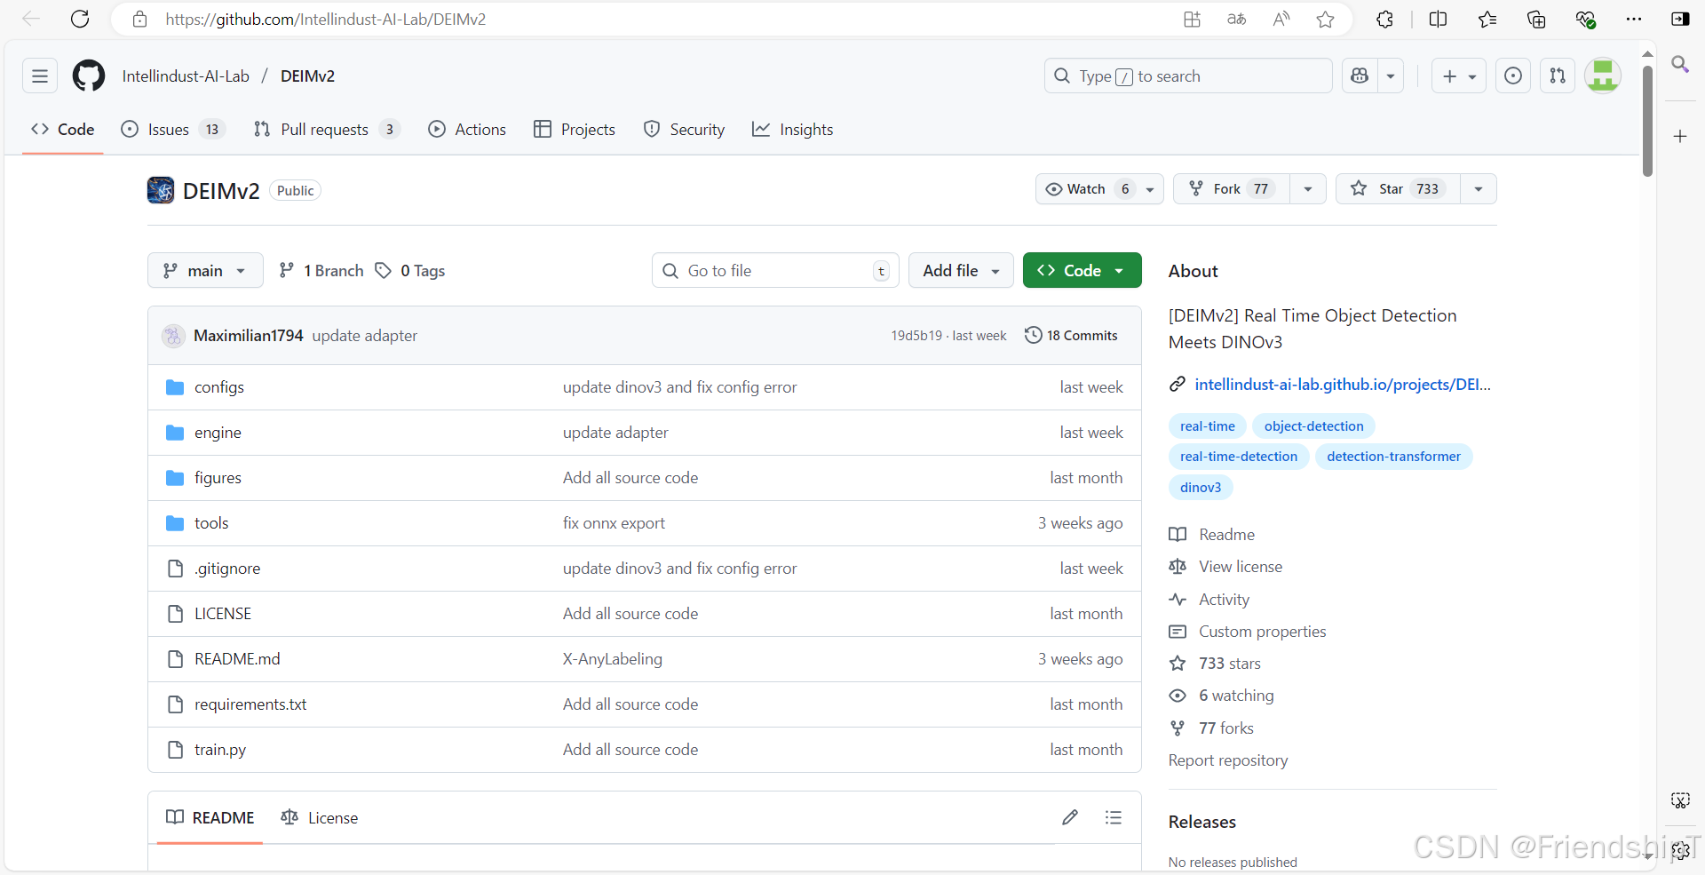Click the Go to file search field

tap(775, 271)
